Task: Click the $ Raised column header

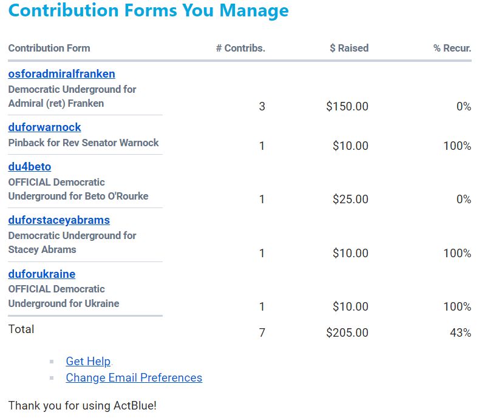Action: [349, 48]
